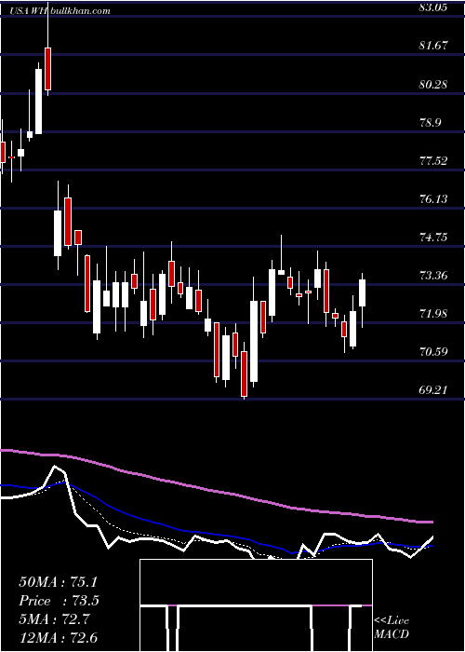This screenshot has width=465, height=652.
Task: Click the USA WH bullkhan.com header text
Action: tap(60, 10)
